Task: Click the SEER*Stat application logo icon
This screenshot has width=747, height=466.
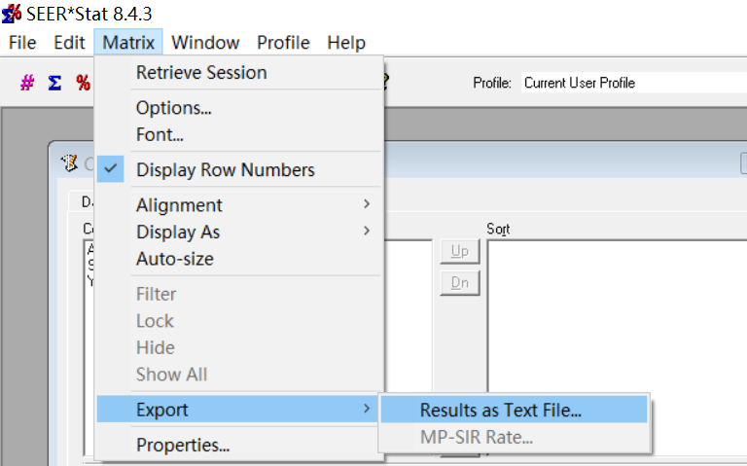Action: click(x=12, y=14)
